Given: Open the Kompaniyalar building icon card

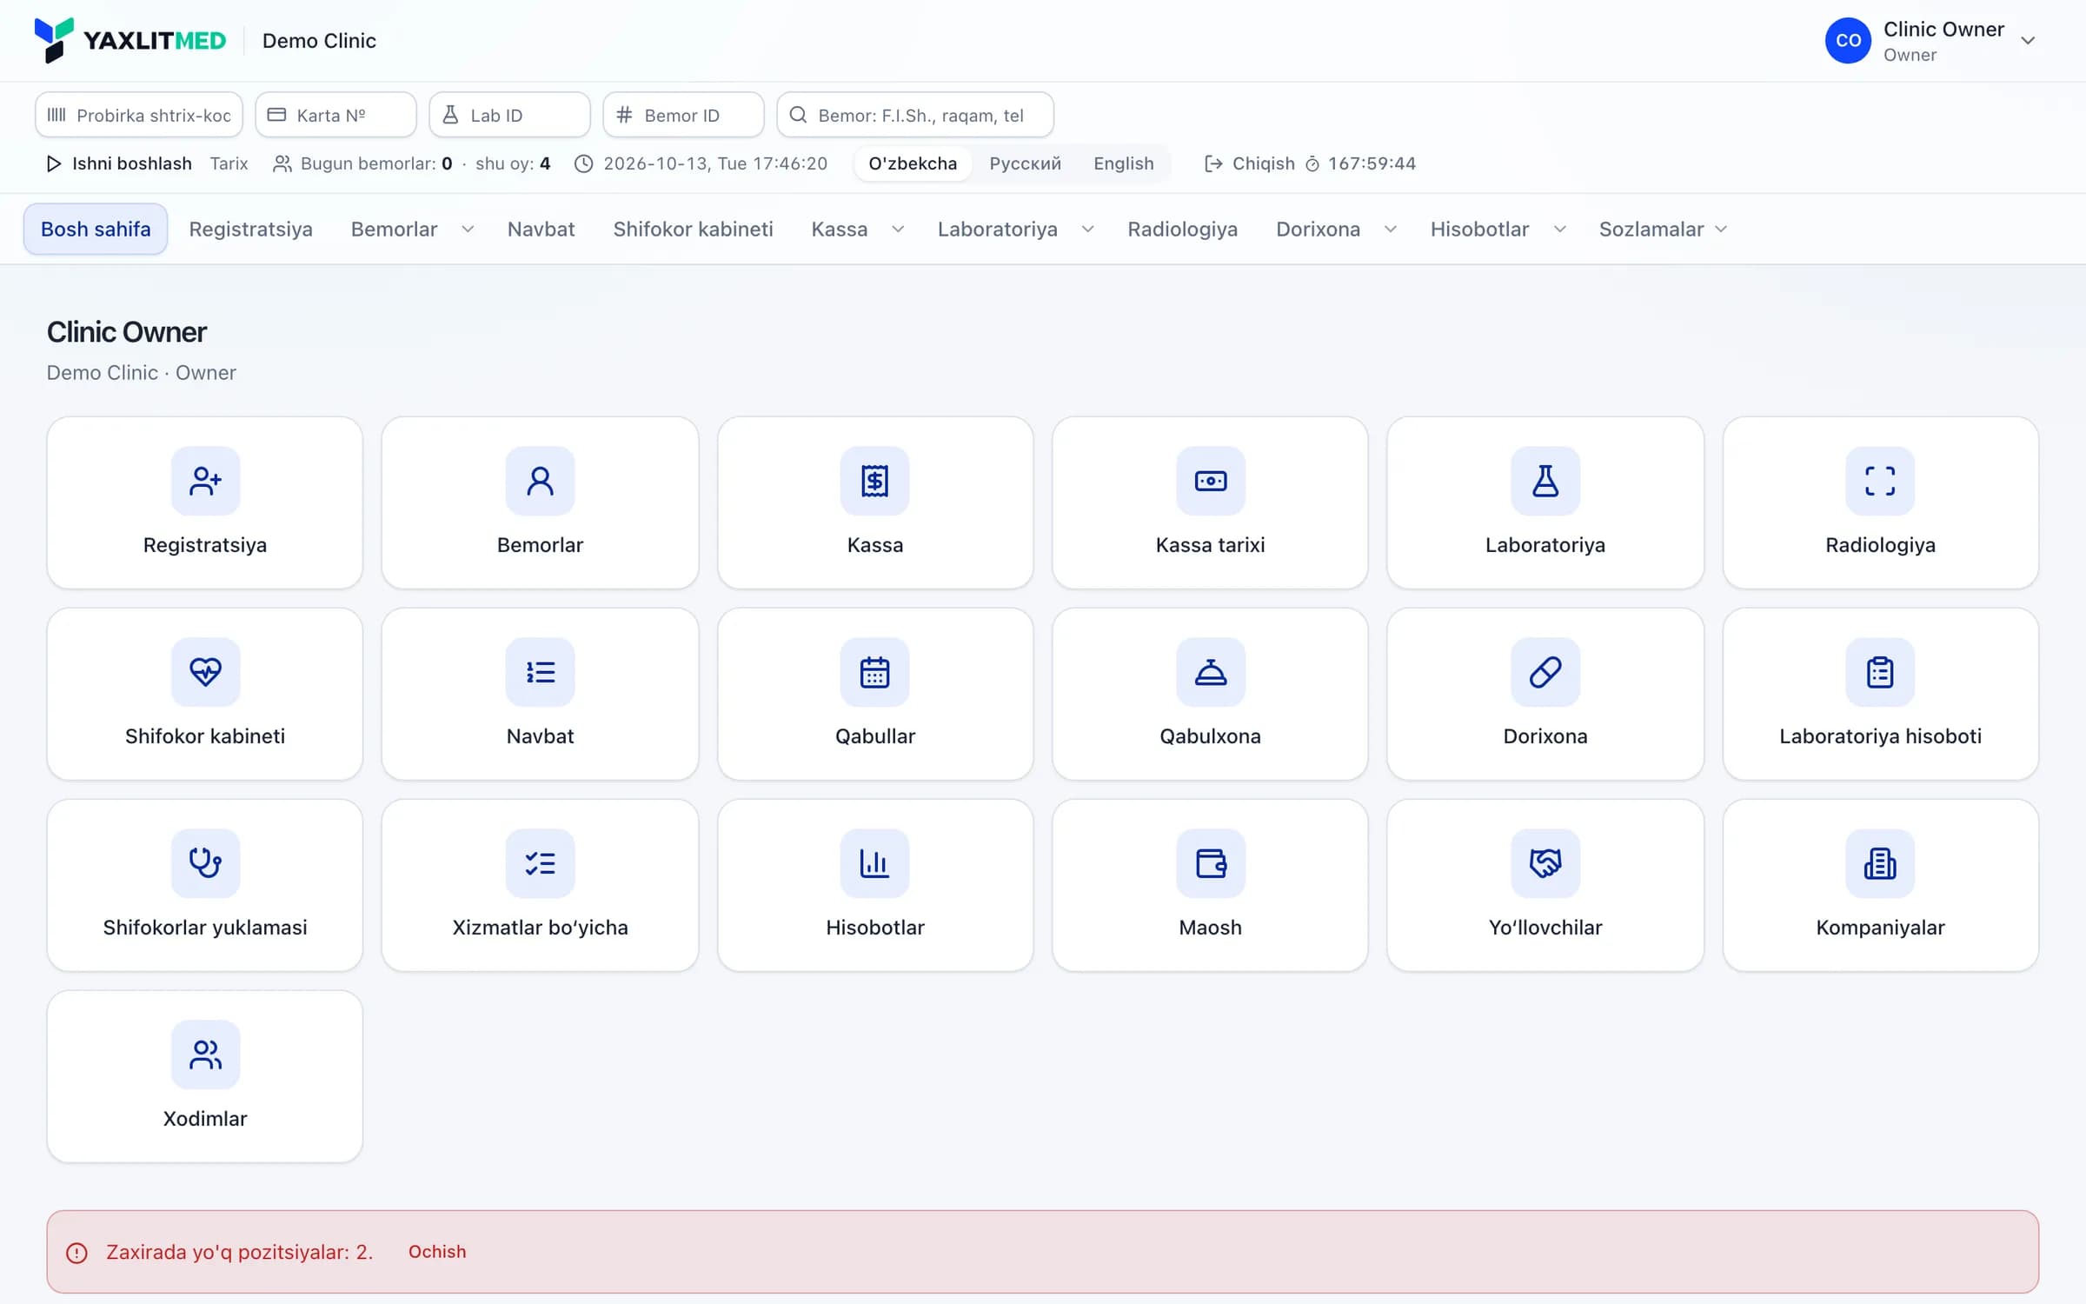Looking at the screenshot, I should (1880, 863).
